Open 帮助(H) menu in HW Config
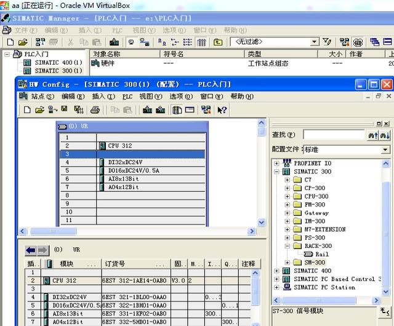The width and height of the screenshot is (394, 326). point(242,97)
